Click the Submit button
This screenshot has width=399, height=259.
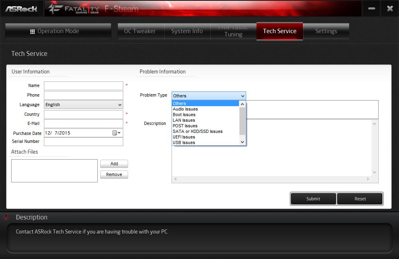(313, 199)
